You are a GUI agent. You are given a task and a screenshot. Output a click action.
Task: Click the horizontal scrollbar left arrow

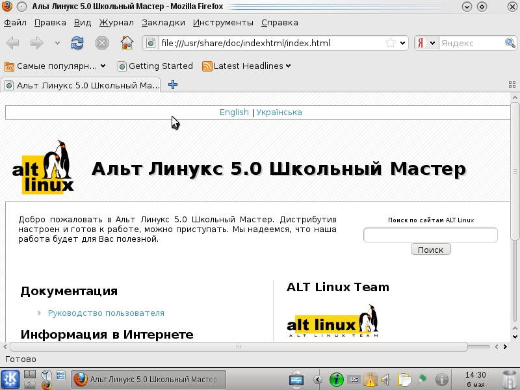(x=5, y=347)
